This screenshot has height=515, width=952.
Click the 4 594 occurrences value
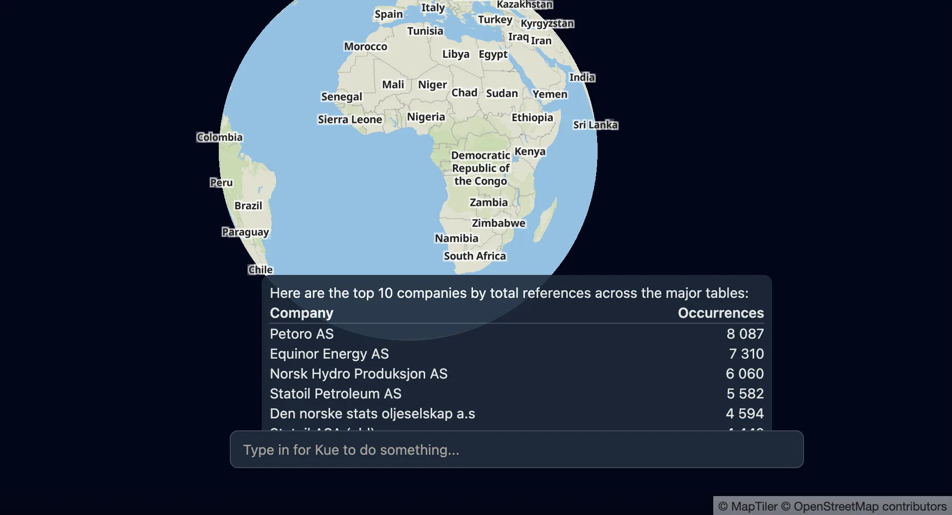click(x=745, y=413)
